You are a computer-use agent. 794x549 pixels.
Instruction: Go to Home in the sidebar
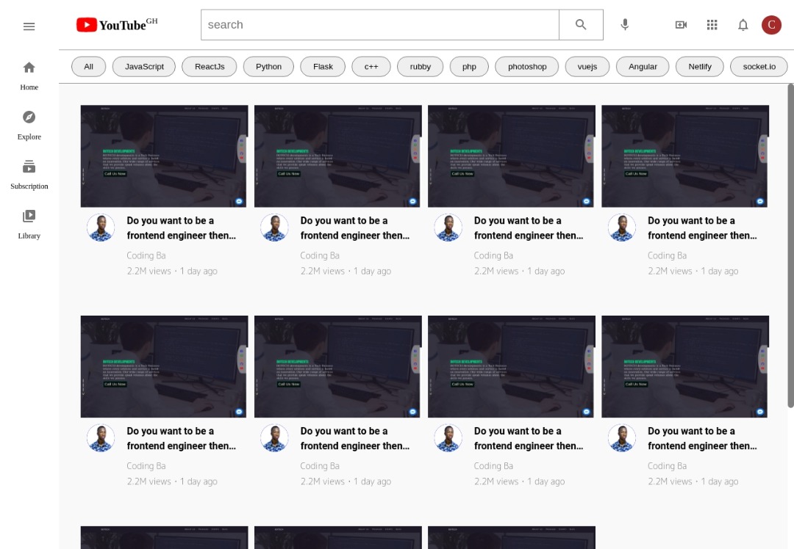29,76
